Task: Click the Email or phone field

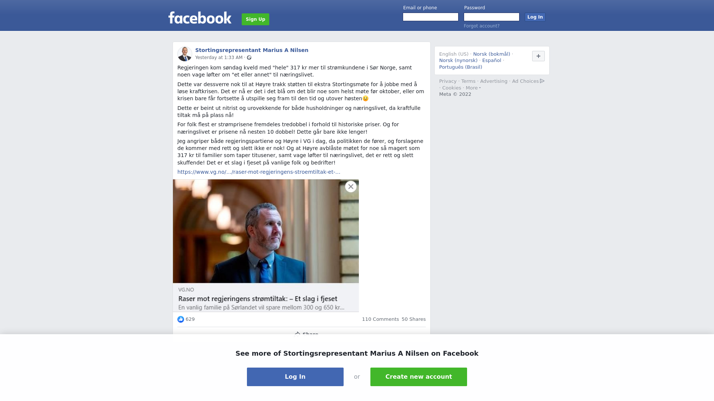Action: [x=431, y=17]
